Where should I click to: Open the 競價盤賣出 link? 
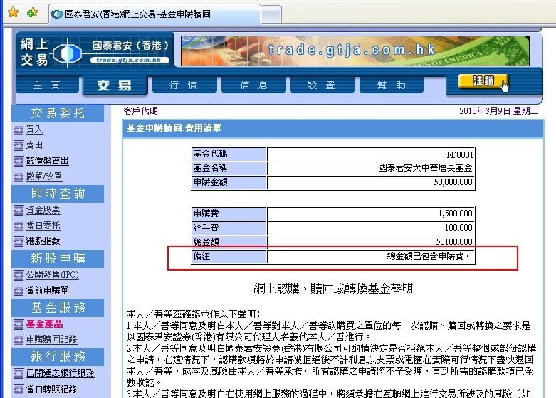tap(48, 161)
